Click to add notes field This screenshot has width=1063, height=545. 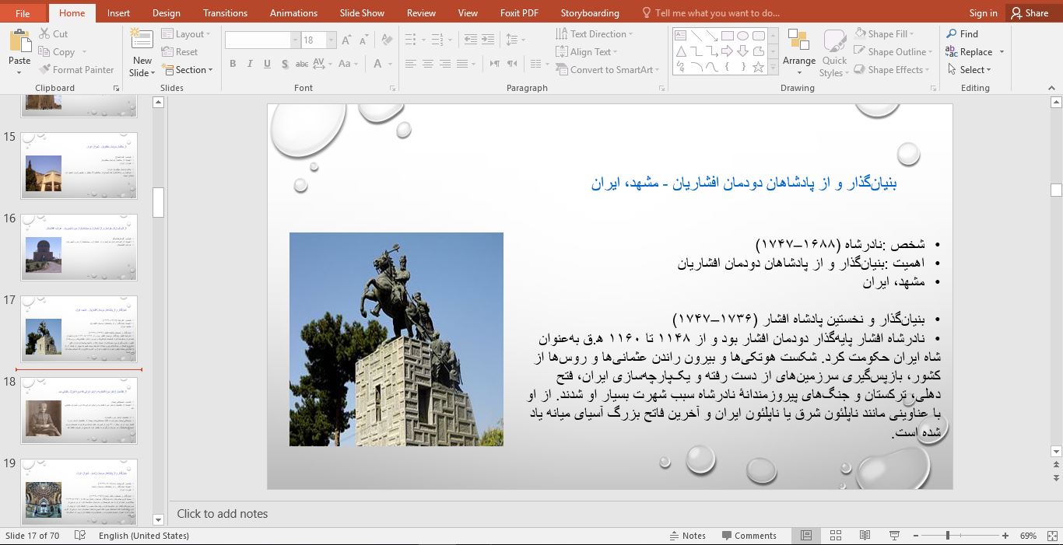223,514
